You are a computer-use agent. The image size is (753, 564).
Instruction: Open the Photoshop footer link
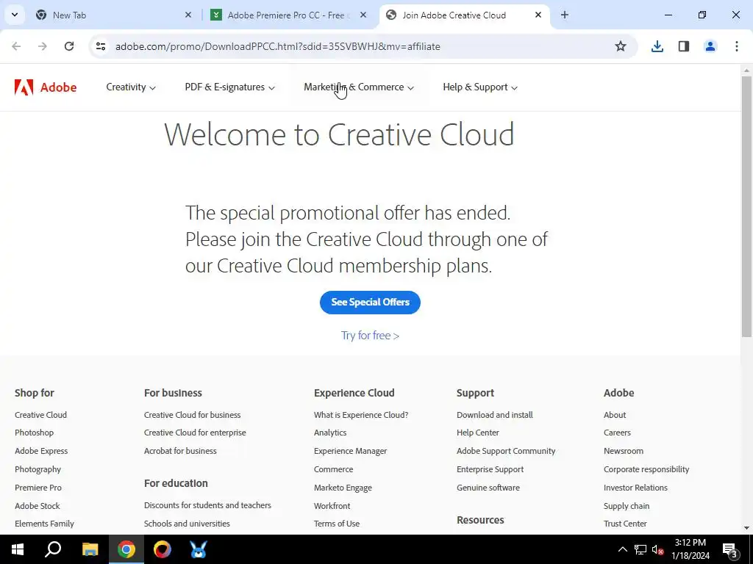34,433
